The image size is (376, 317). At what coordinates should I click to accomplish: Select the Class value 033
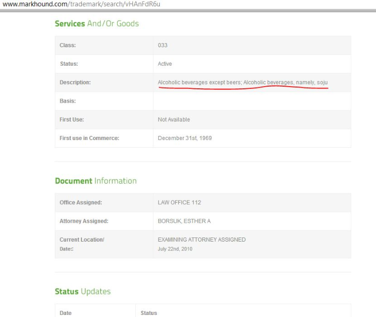tap(163, 45)
